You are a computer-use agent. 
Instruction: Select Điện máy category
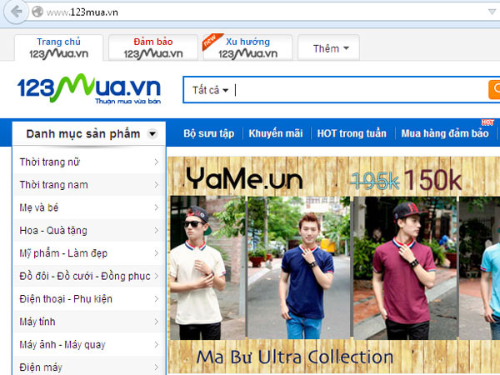89,367
